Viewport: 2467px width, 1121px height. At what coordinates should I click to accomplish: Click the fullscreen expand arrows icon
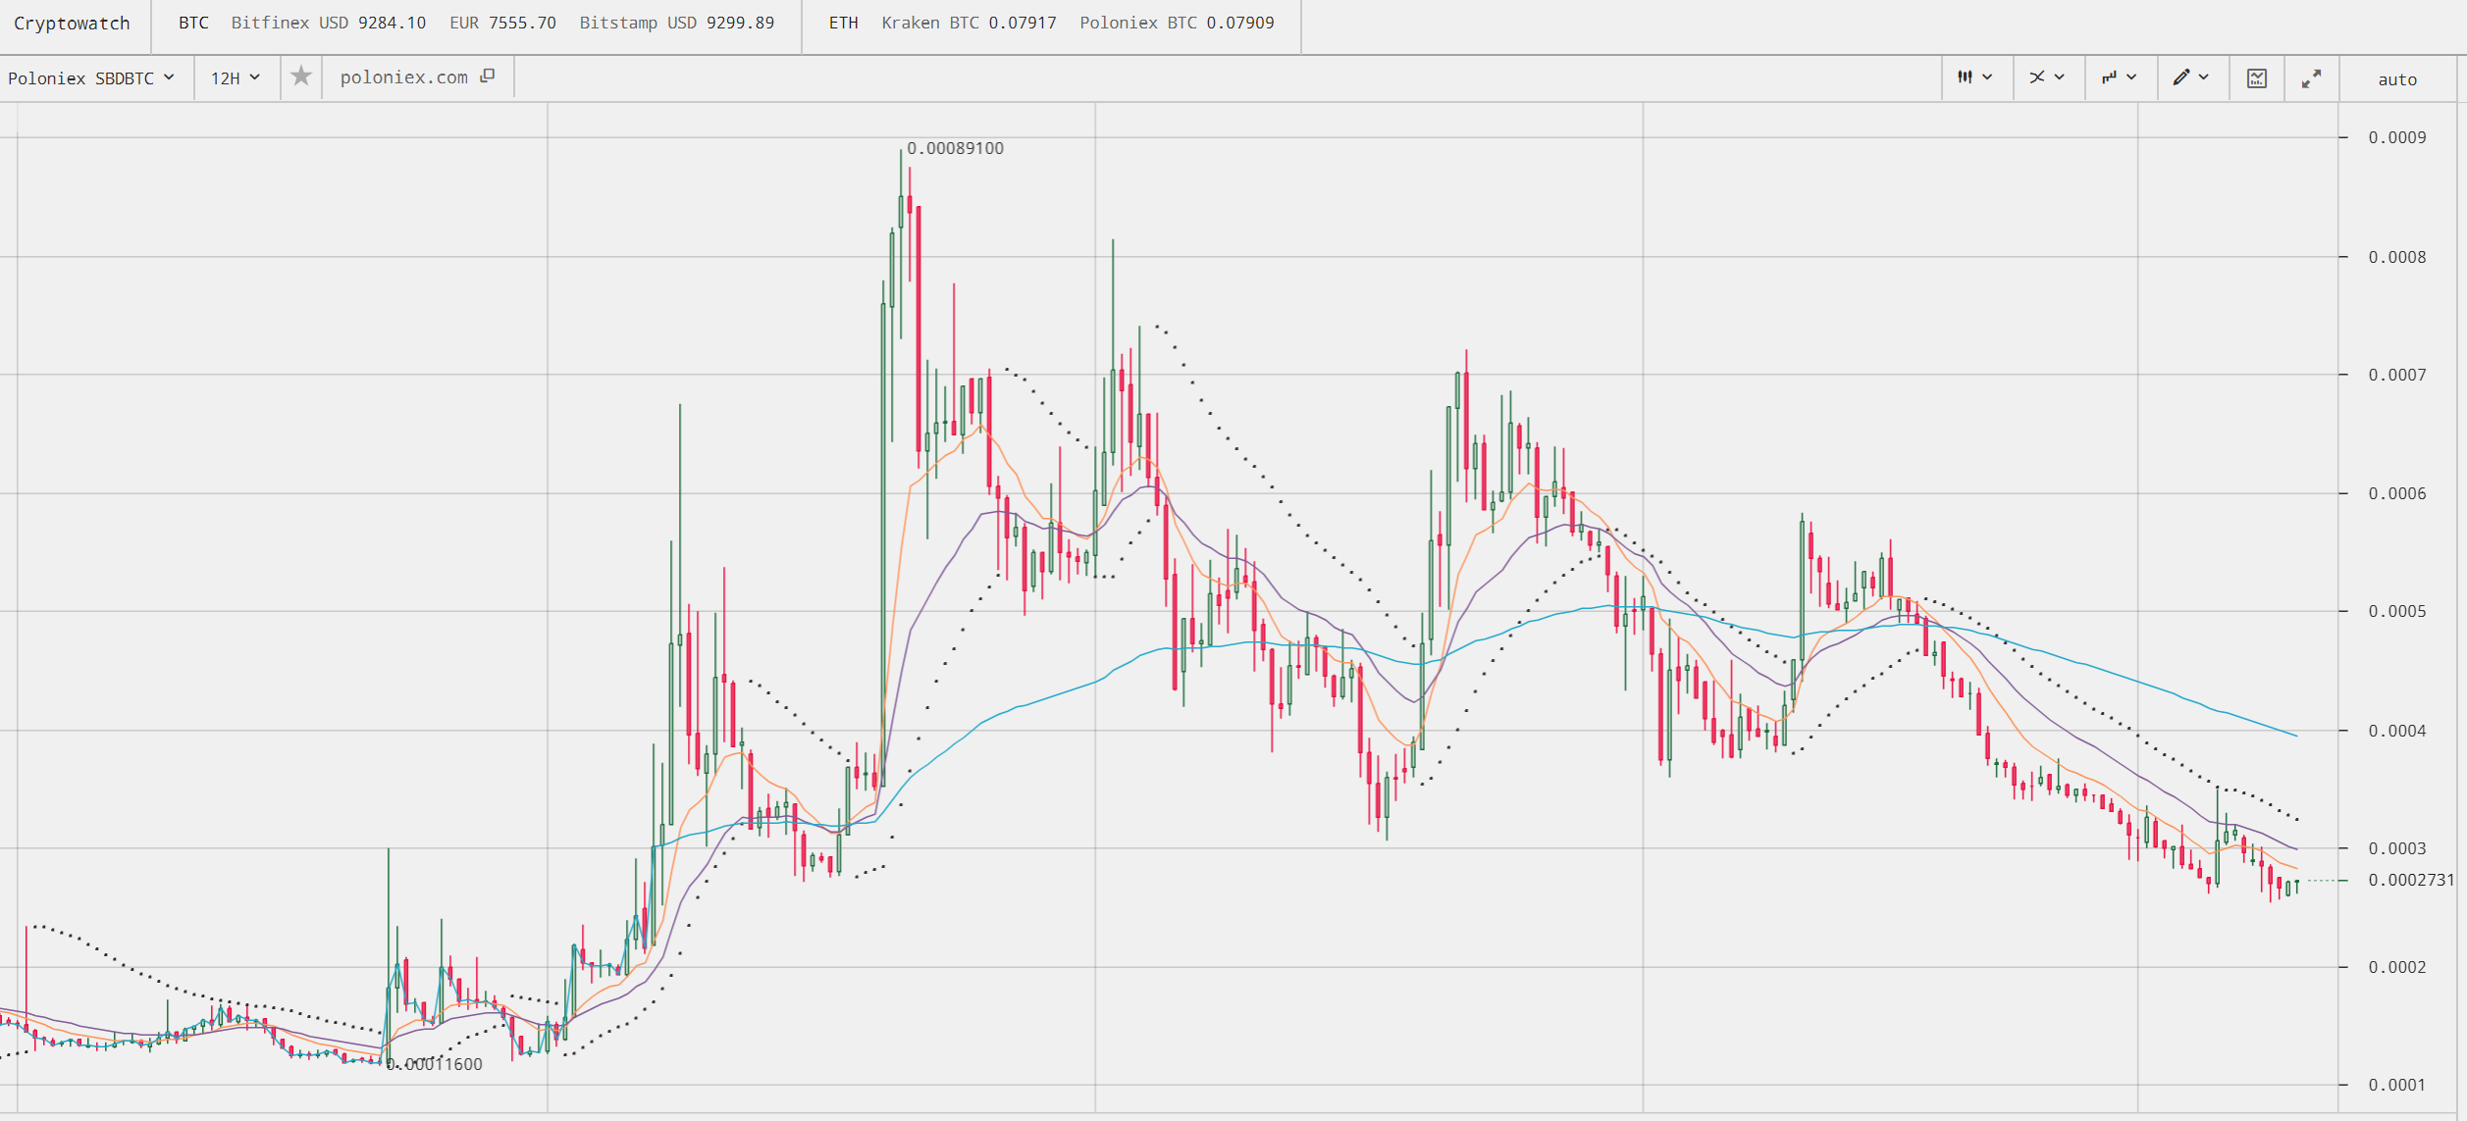tap(2311, 78)
